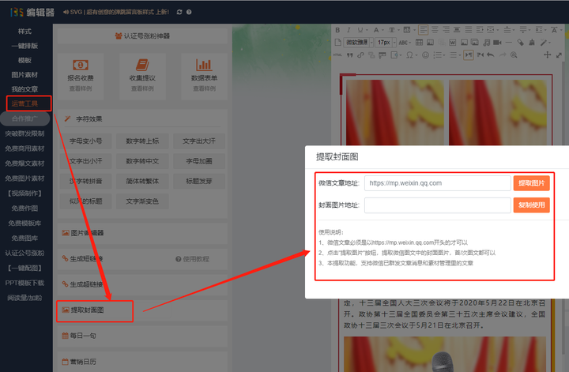569x372 pixels.
Task: Click the new blank document icon
Action: (x=338, y=43)
